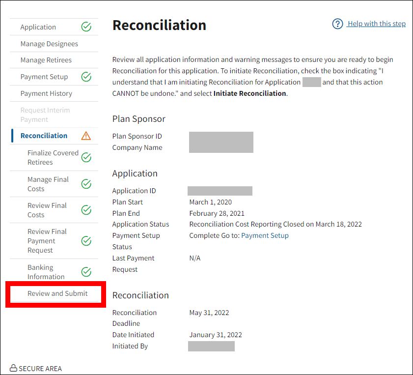Click the Review Final Payment Request checkmark
413x375 pixels.
click(86, 241)
